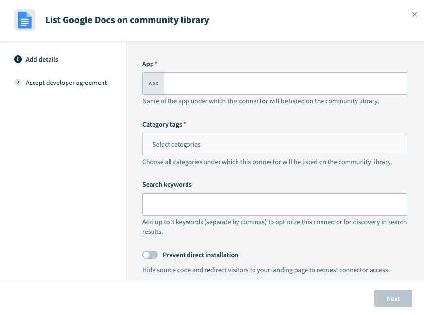This screenshot has width=424, height=315.
Task: Click the Search keywords input box
Action: click(274, 204)
